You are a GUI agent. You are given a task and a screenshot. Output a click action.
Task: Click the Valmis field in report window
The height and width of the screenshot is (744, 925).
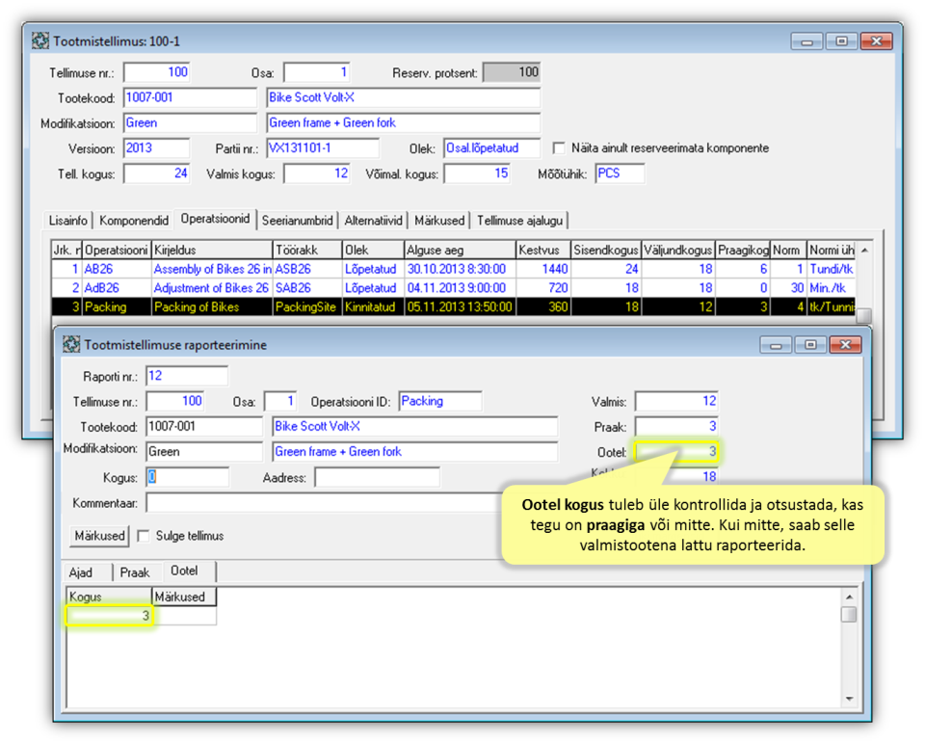point(676,401)
